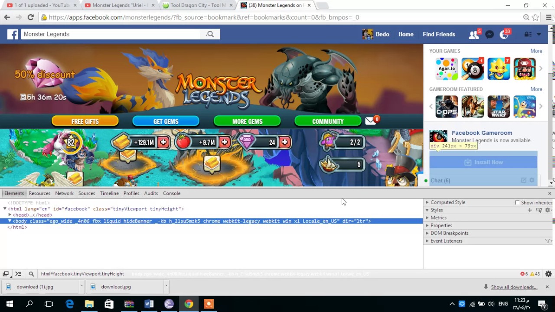Open Find Friends link
This screenshot has width=555, height=312.
tap(439, 34)
